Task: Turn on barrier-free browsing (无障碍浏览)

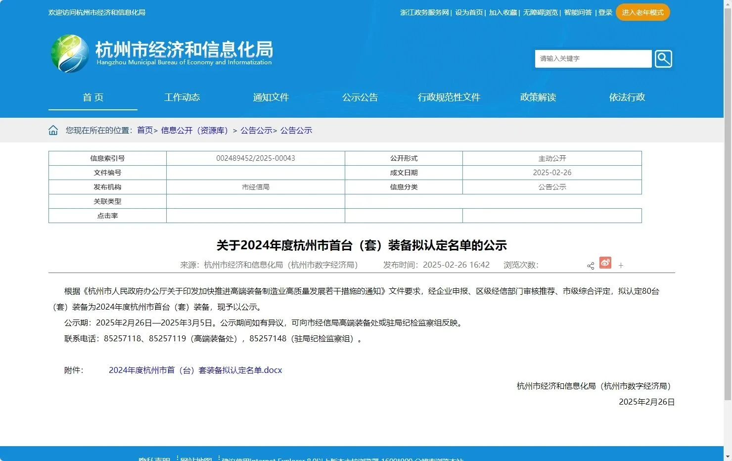Action: click(540, 12)
